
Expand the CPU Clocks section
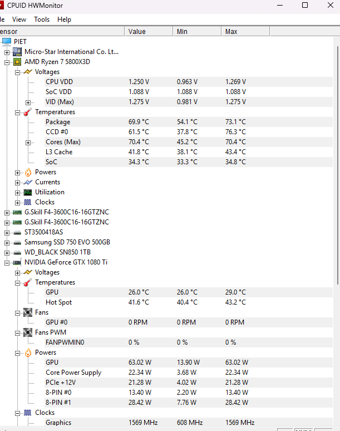coord(18,203)
